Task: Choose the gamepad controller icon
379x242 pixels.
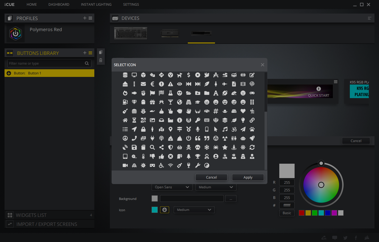Action: (x=252, y=93)
